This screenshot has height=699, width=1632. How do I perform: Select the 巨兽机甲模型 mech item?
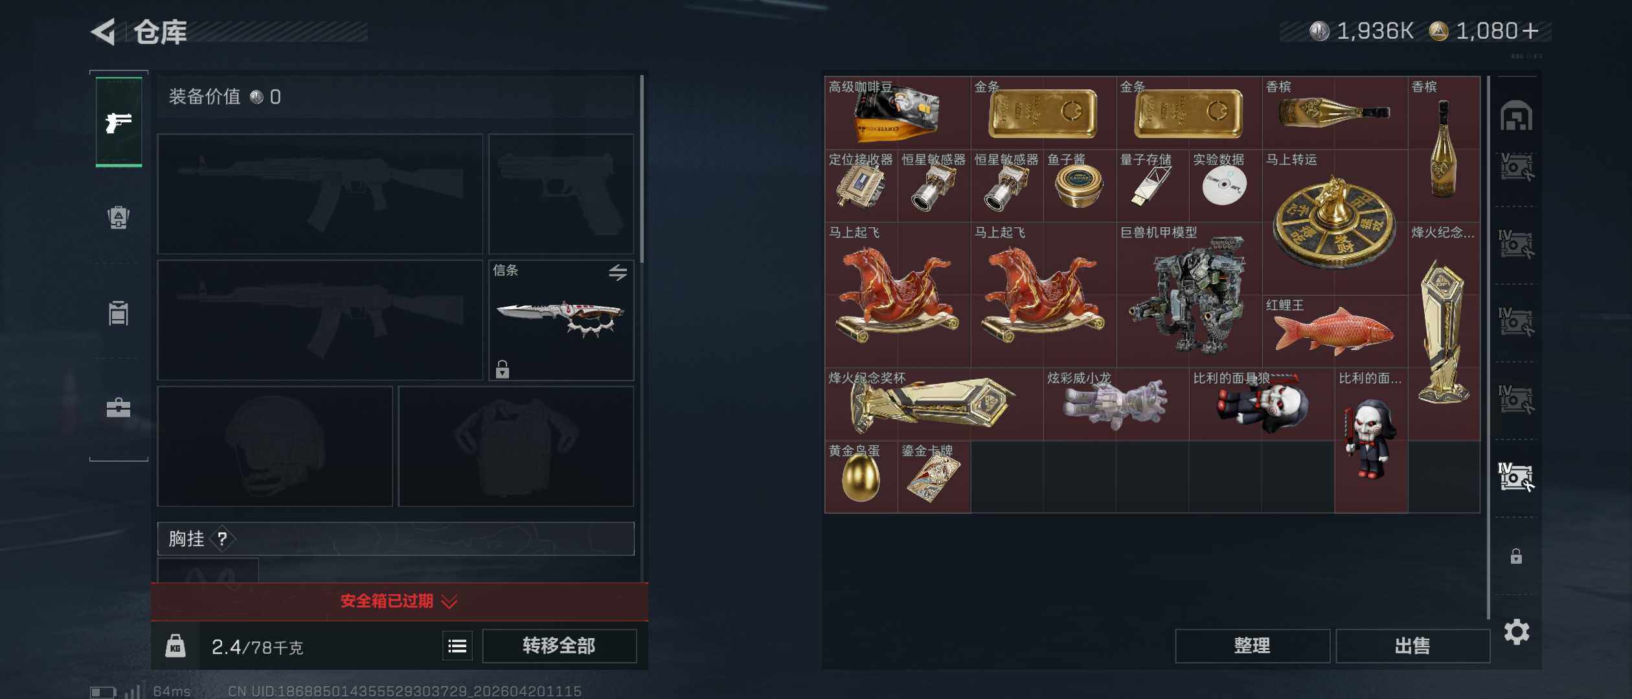1189,295
